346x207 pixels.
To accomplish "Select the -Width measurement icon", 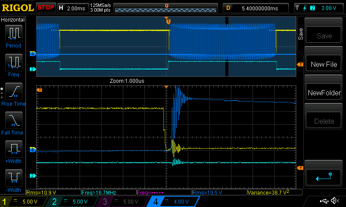I will pyautogui.click(x=13, y=180).
